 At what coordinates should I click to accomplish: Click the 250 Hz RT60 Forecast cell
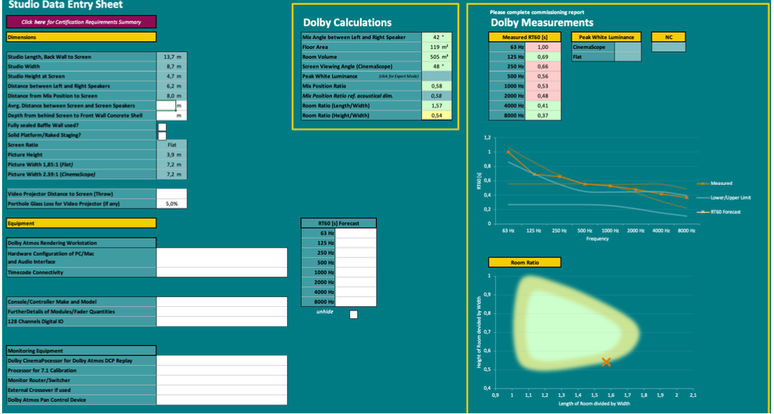tap(356, 253)
